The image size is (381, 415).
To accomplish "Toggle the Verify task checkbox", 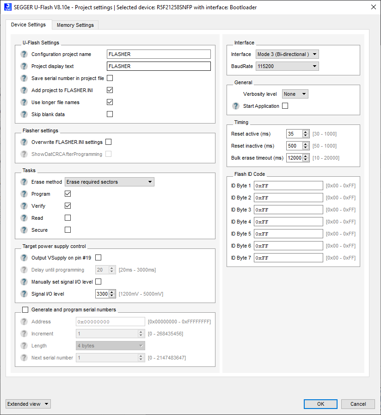I will (68, 205).
